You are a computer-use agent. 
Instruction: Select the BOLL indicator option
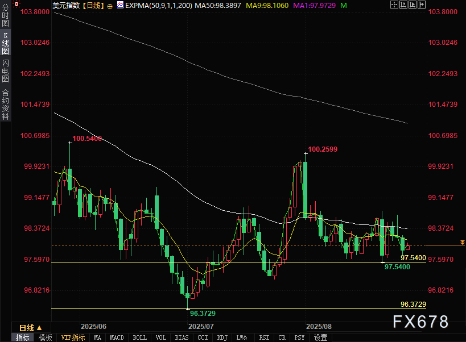(x=139, y=337)
